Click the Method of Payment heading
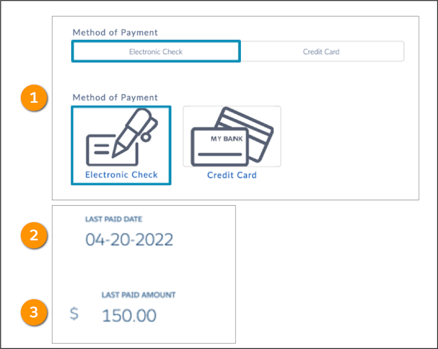The height and width of the screenshot is (349, 438). (x=115, y=32)
